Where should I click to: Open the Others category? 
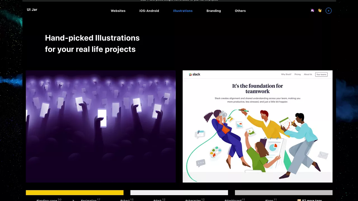pos(240,11)
